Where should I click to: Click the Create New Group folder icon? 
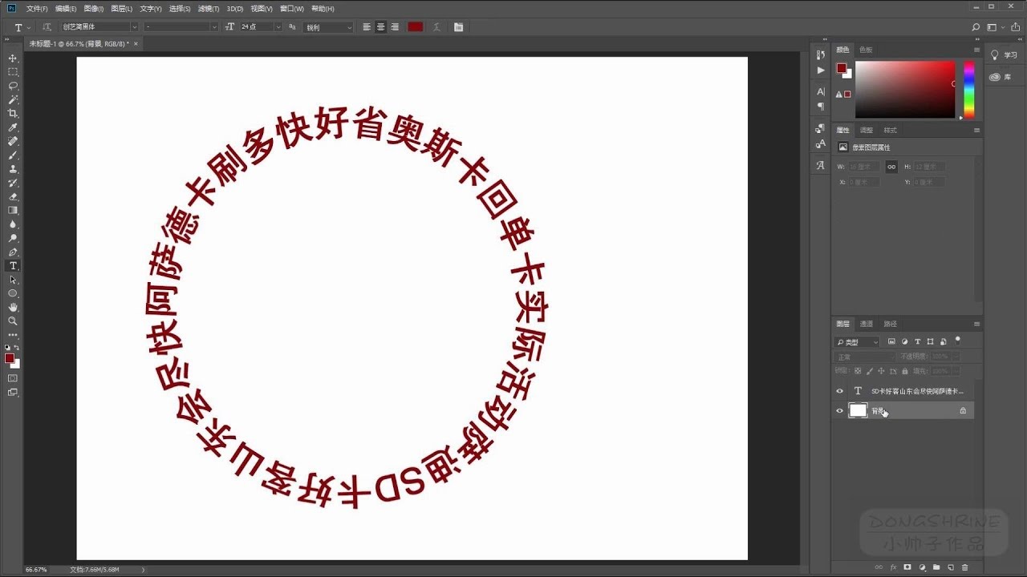[936, 567]
